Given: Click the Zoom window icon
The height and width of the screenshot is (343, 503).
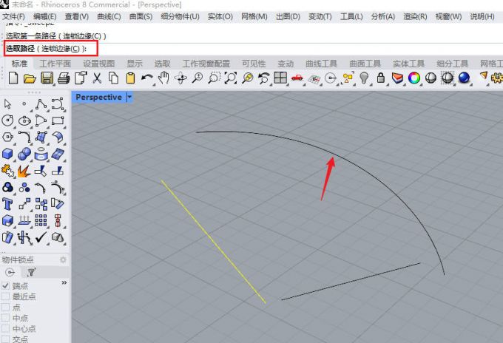Looking at the screenshot, I should point(214,78).
